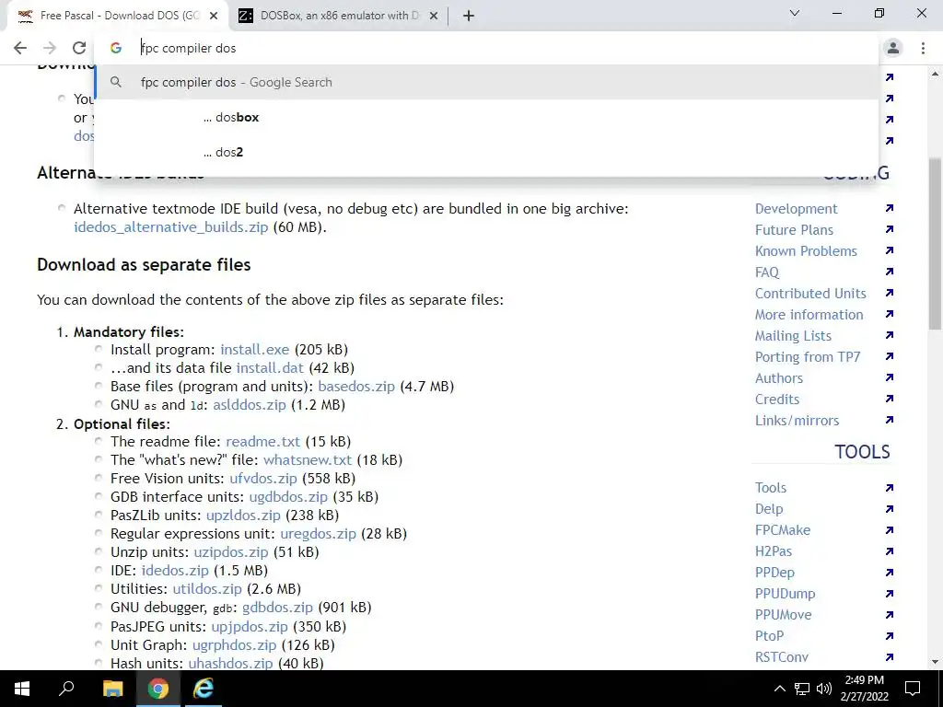943x707 pixels.
Task: Open the Porting from TP7 link
Action: coord(808,357)
